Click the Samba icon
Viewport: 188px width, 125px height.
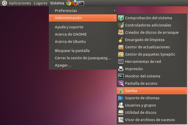(121, 91)
